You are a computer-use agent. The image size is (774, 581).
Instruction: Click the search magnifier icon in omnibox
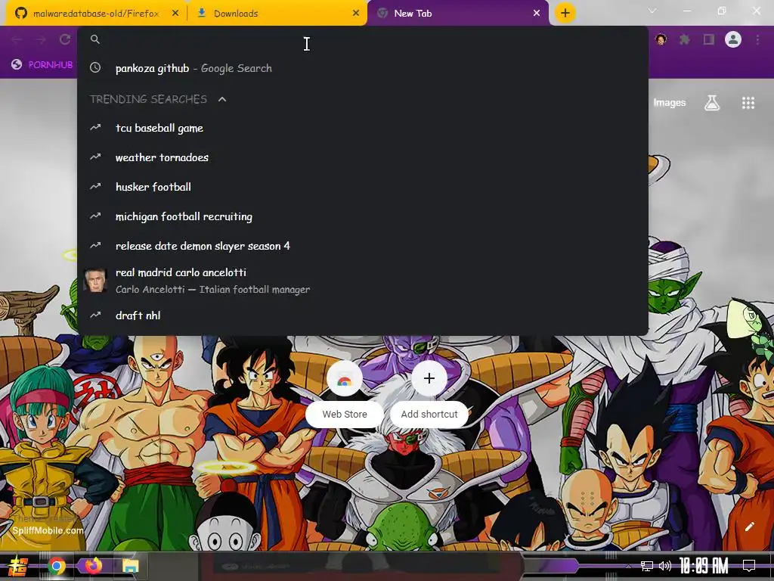pos(95,39)
